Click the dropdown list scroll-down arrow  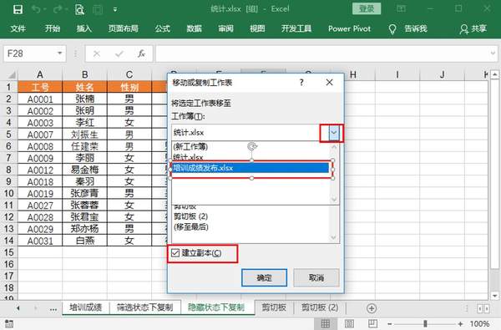[334, 199]
